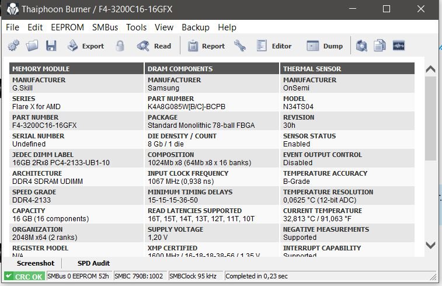This screenshot has width=442, height=286.
Task: Click the 'DDR4-2133' speed grade value
Action: pos(32,200)
